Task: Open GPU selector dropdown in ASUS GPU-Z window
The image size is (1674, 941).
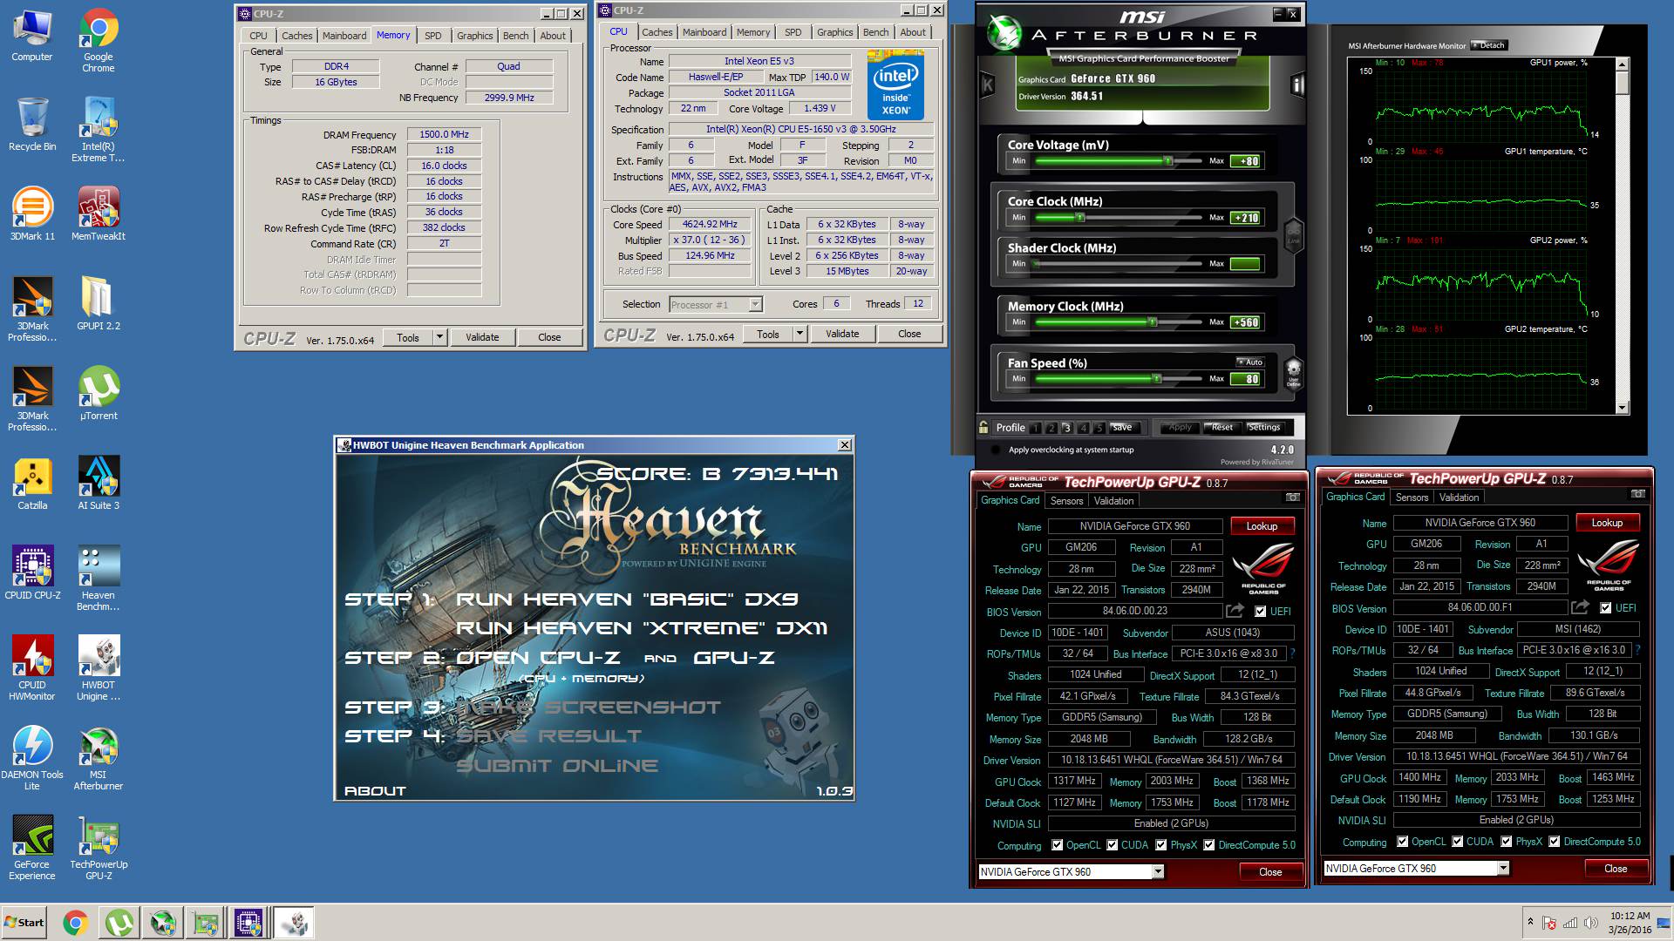Action: (x=1158, y=871)
